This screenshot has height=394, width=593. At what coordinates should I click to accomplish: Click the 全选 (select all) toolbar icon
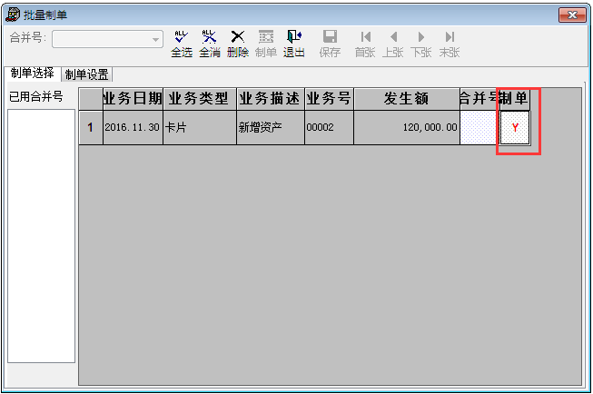point(181,44)
